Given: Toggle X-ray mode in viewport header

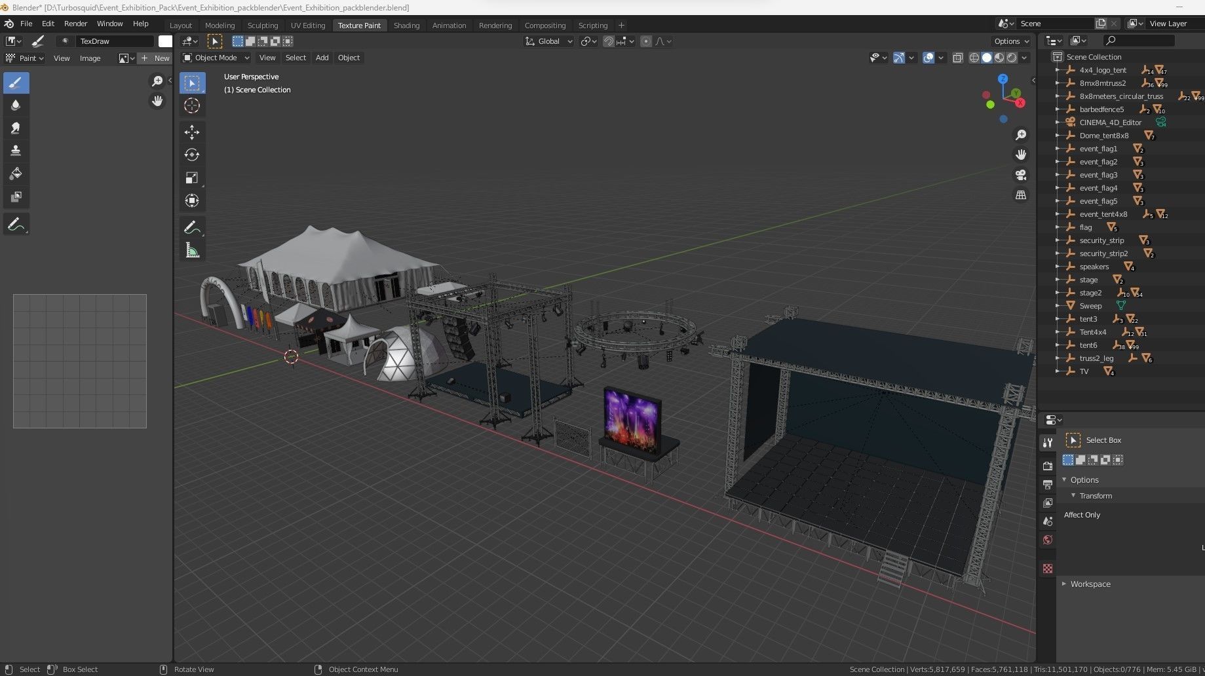Looking at the screenshot, I should pyautogui.click(x=957, y=58).
